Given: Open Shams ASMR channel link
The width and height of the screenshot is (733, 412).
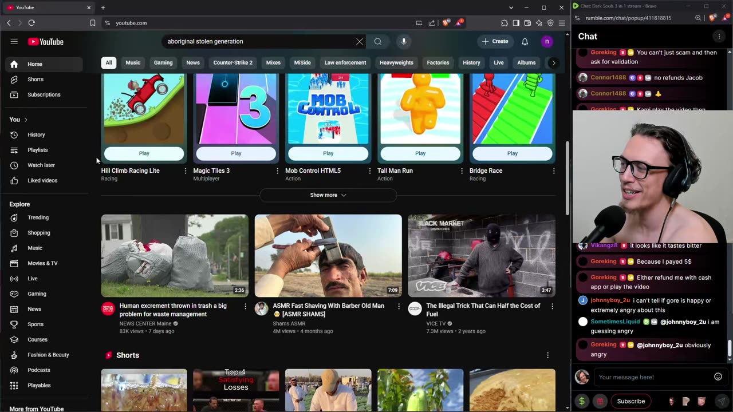Looking at the screenshot, I should pos(289,323).
